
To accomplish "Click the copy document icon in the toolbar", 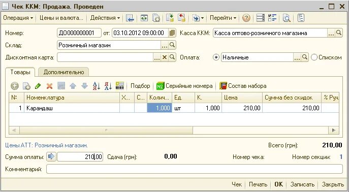I will tap(156, 18).
